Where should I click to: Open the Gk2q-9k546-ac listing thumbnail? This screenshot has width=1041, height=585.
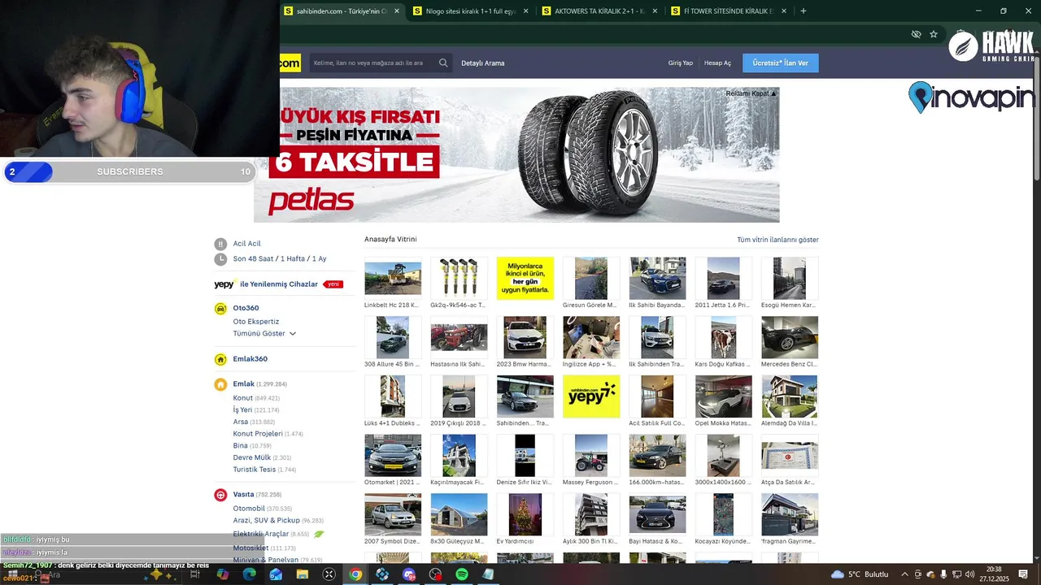(x=459, y=279)
